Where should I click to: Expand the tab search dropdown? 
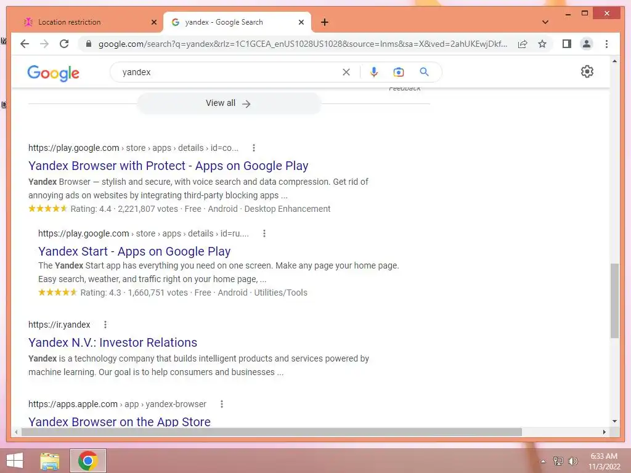(545, 22)
